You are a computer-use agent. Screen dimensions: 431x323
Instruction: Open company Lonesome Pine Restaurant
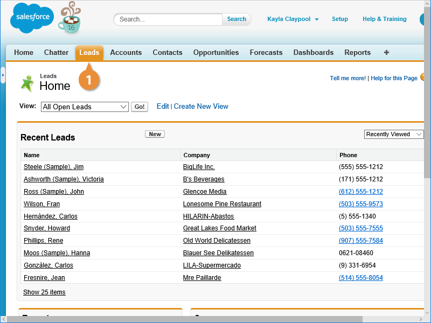tap(222, 204)
